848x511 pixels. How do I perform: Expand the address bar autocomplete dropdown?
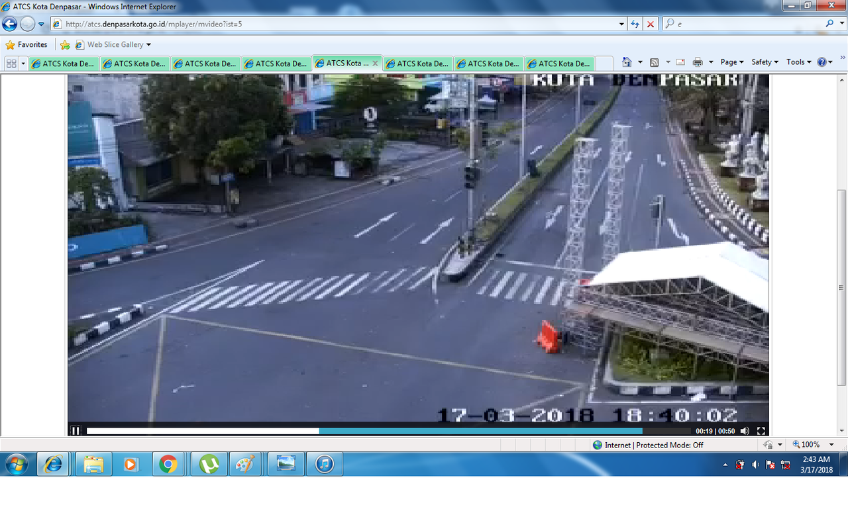(621, 24)
